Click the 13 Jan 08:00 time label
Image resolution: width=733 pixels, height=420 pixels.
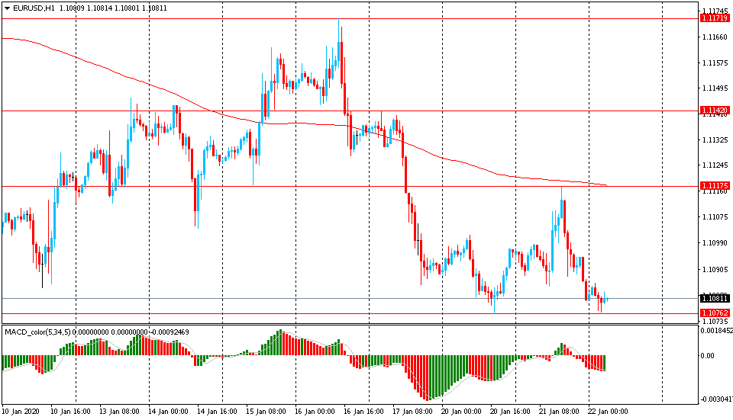(119, 411)
